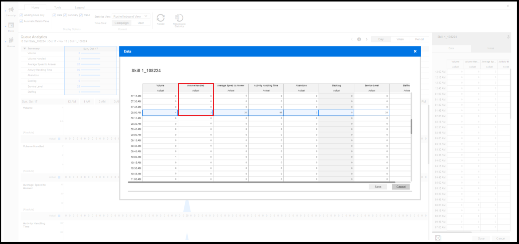Select the Period view tab
The width and height of the screenshot is (519, 244).
(x=419, y=39)
